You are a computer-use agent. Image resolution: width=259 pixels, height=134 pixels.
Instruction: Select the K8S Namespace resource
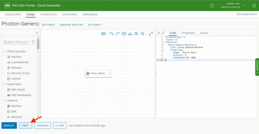pos(21,95)
